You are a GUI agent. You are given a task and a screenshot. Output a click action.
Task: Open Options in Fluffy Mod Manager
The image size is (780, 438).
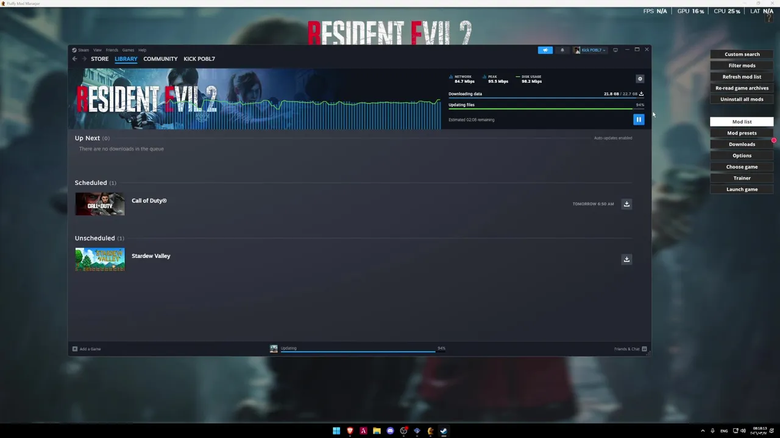coord(742,156)
